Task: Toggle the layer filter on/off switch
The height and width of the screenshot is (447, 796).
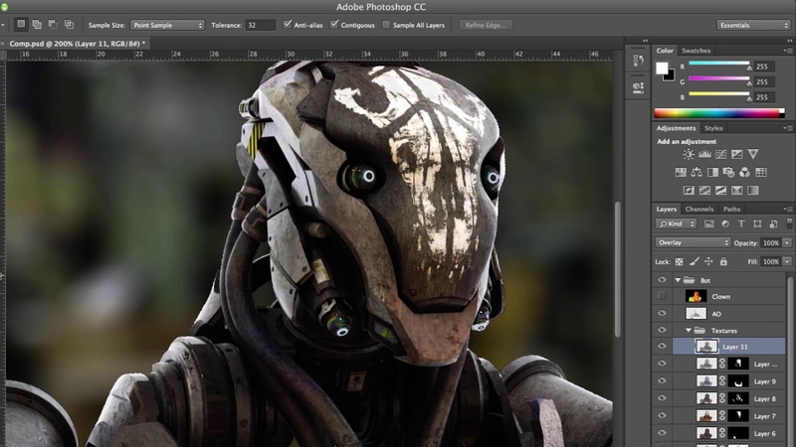Action: pos(789,223)
